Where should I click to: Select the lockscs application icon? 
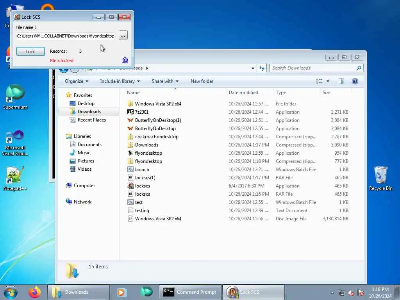(130, 186)
